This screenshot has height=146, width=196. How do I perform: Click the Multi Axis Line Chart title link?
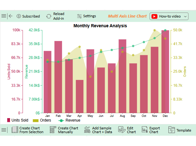coord(127,16)
